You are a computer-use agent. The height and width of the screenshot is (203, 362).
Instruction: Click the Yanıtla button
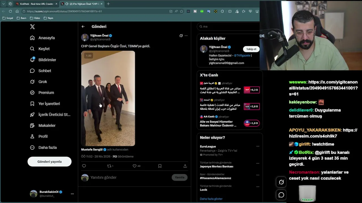click(180, 177)
